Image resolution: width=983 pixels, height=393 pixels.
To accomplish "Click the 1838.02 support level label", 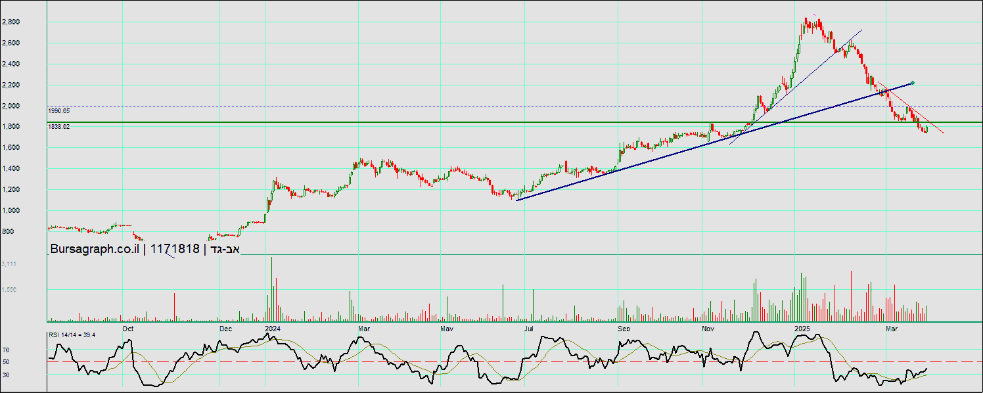I will tap(59, 126).
